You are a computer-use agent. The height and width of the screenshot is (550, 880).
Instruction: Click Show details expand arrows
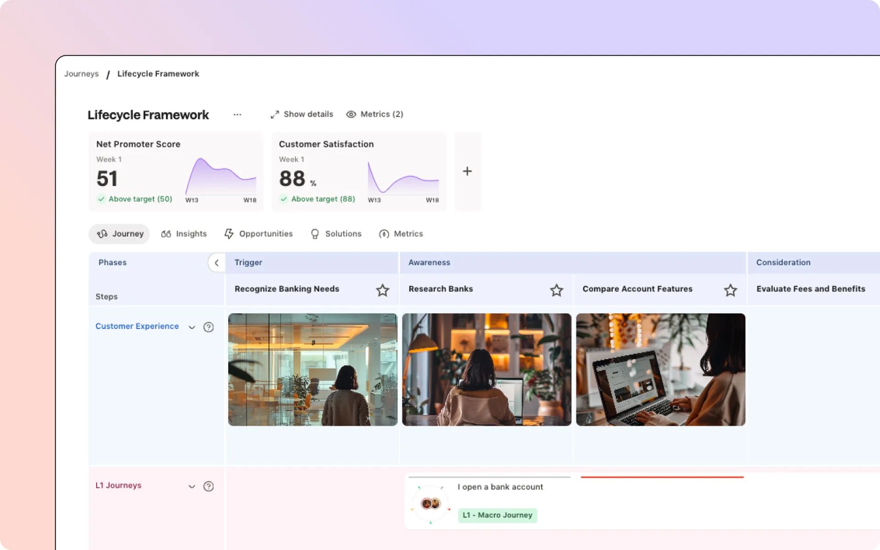click(275, 115)
